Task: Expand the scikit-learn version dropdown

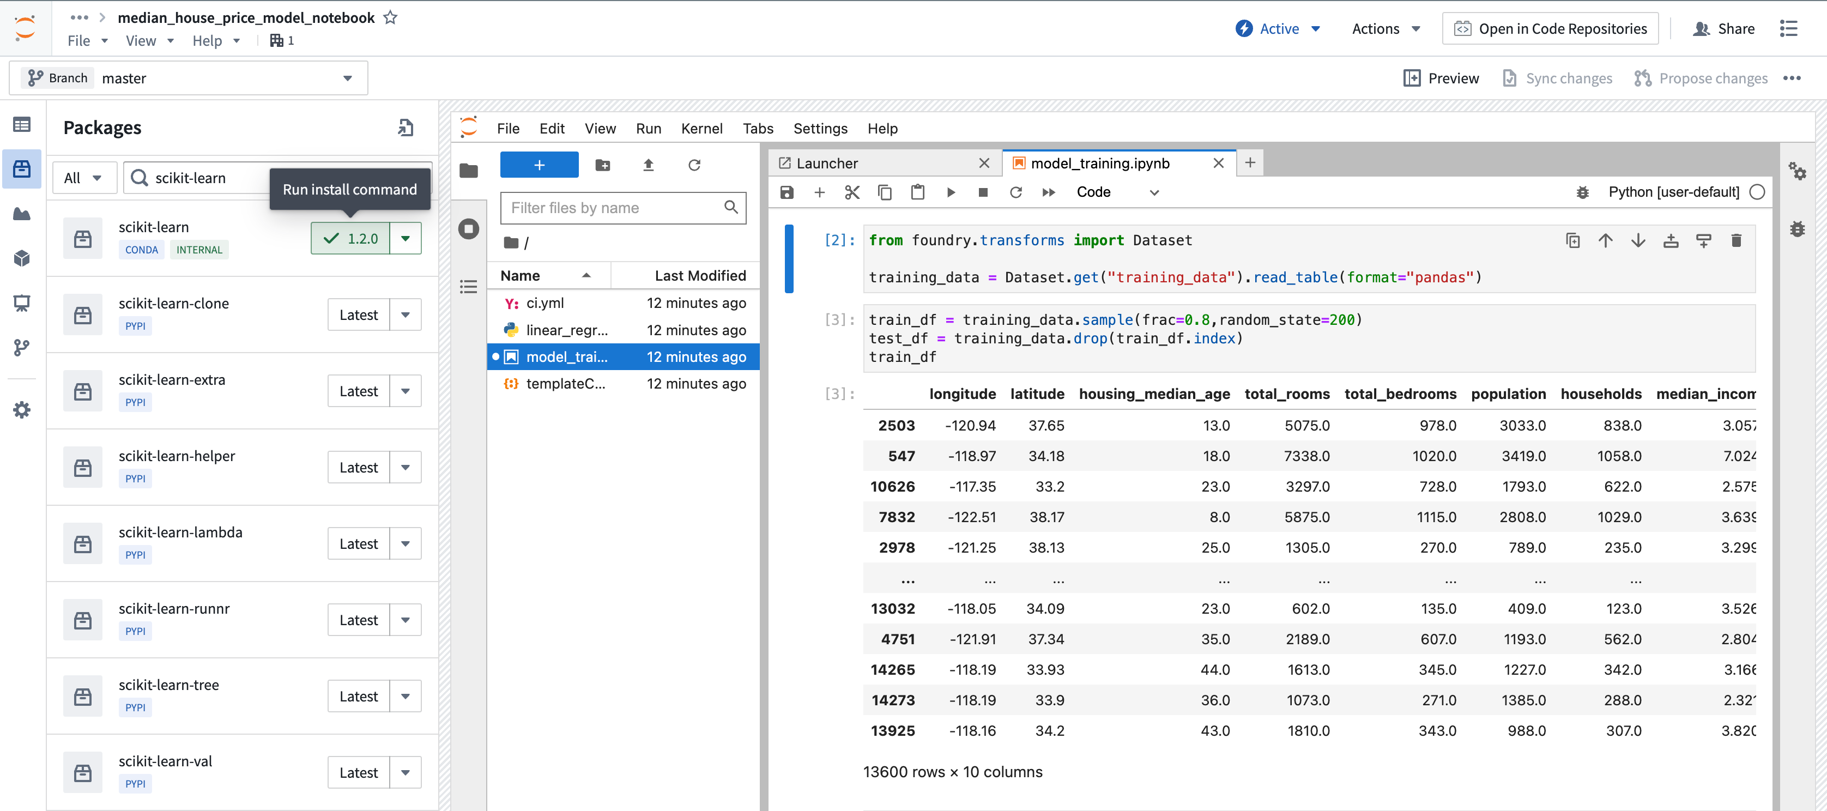Action: (x=406, y=238)
